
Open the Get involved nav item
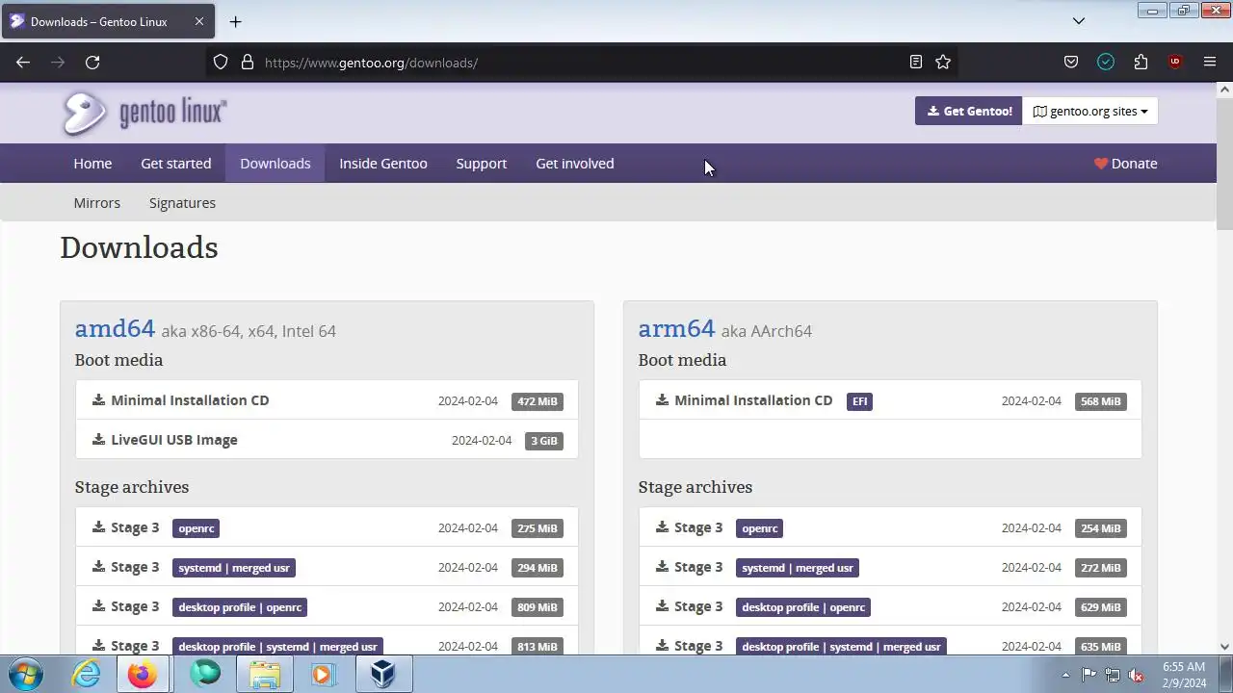click(575, 164)
